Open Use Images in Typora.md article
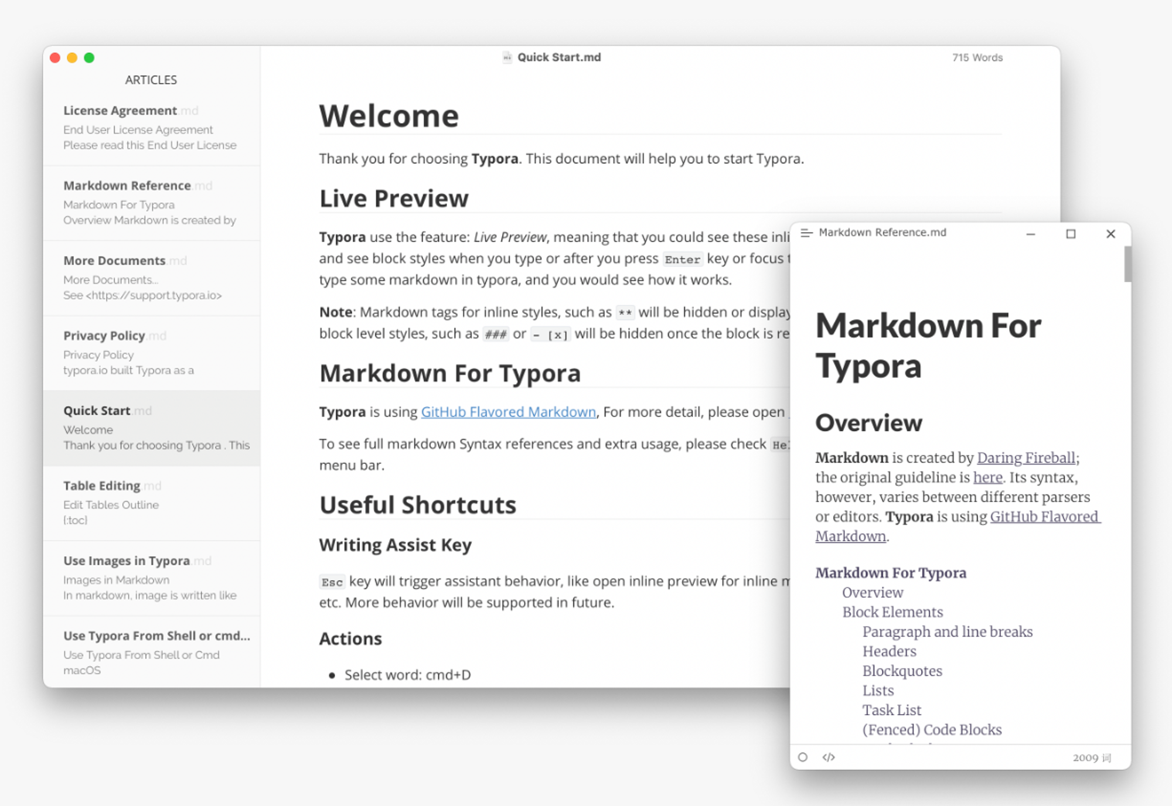 point(152,578)
